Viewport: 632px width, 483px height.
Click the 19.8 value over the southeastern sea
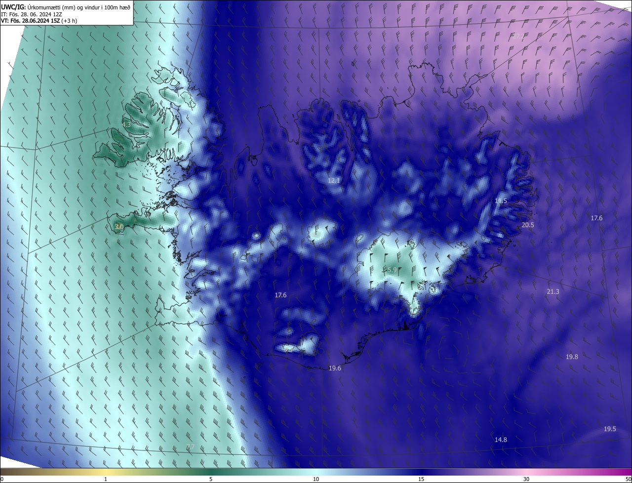pos(572,357)
